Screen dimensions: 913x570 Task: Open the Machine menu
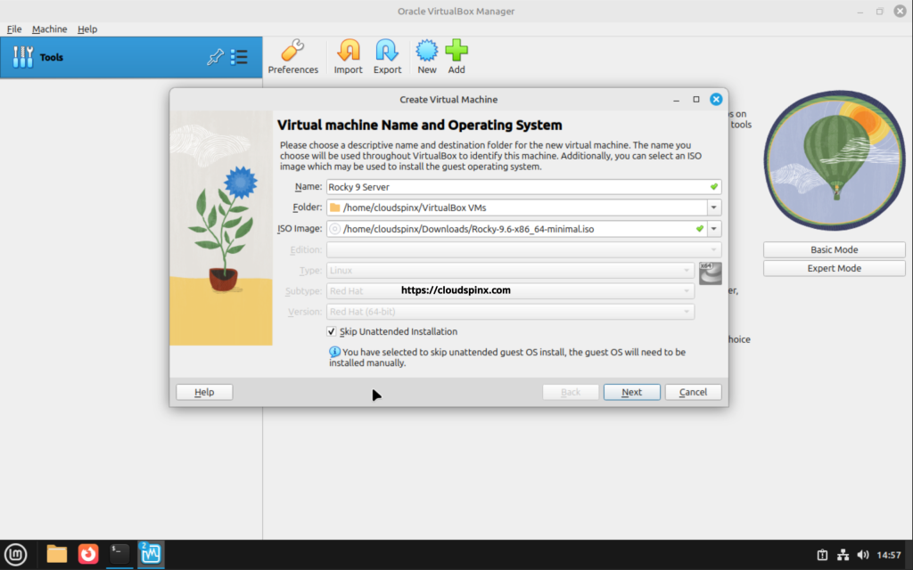(x=49, y=28)
